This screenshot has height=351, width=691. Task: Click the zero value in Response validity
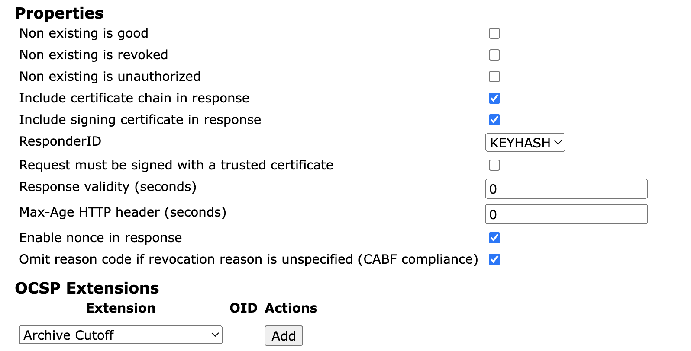493,189
